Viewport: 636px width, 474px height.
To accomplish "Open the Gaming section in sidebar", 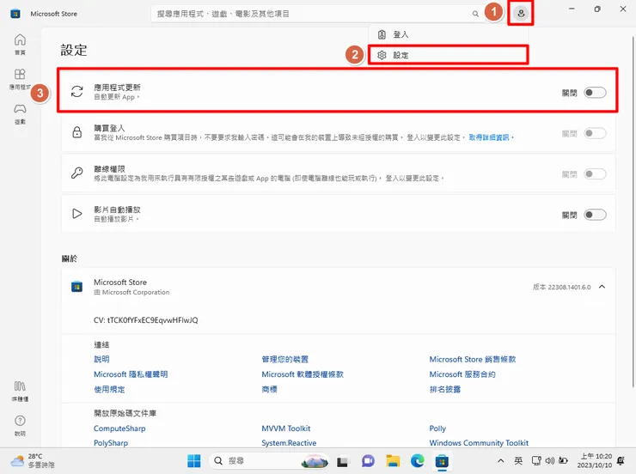I will 20,113.
